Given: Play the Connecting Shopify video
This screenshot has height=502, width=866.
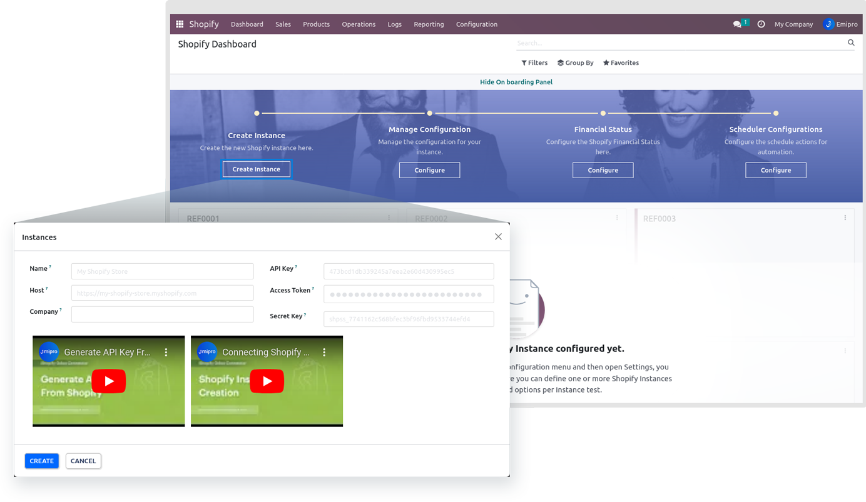Looking at the screenshot, I should pyautogui.click(x=267, y=381).
